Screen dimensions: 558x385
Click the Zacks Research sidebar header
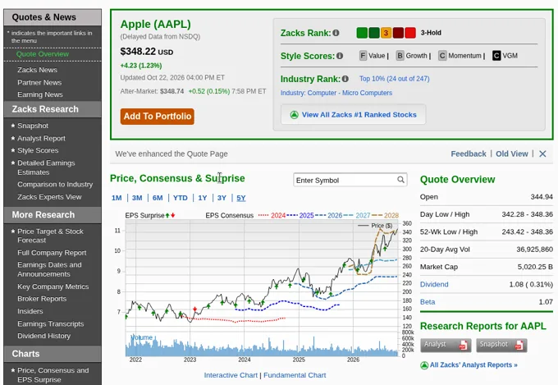[x=53, y=109]
